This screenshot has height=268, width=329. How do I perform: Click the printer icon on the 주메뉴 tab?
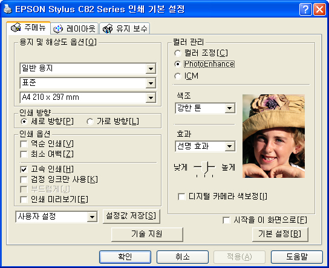click(16, 27)
